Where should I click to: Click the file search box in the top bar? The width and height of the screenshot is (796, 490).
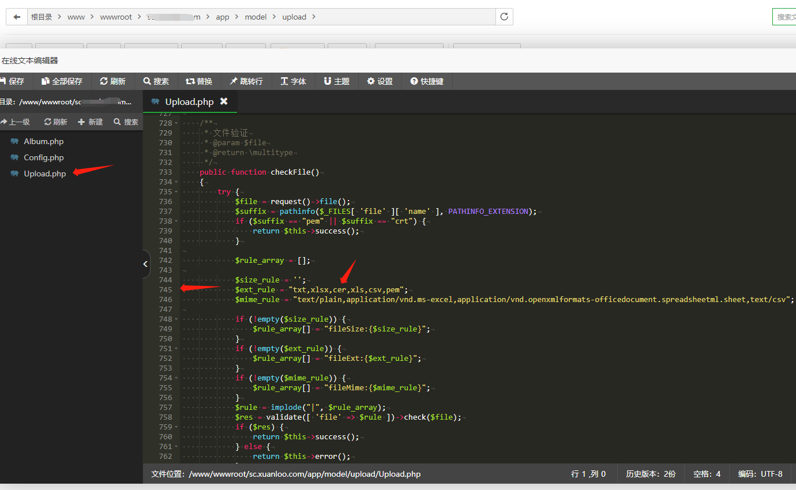784,17
